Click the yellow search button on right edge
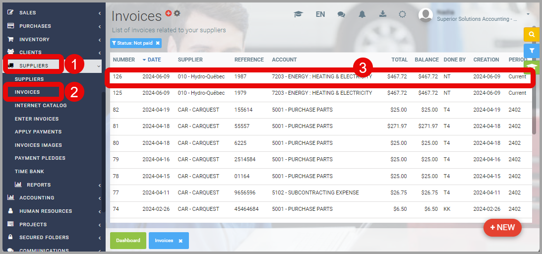The image size is (542, 254). tap(531, 34)
